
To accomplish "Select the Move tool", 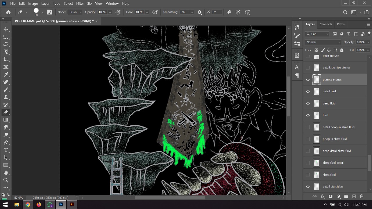I will click(6, 29).
